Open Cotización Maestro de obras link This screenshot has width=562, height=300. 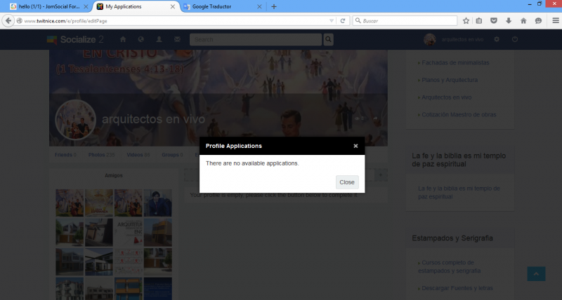(459, 114)
